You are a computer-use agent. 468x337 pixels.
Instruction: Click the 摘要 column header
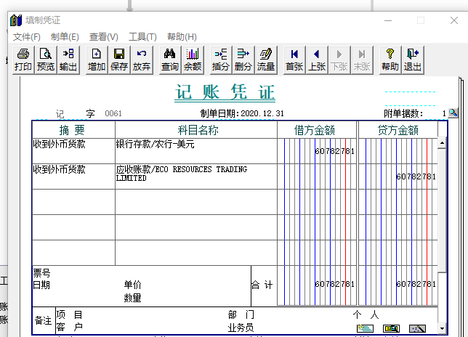(73, 130)
